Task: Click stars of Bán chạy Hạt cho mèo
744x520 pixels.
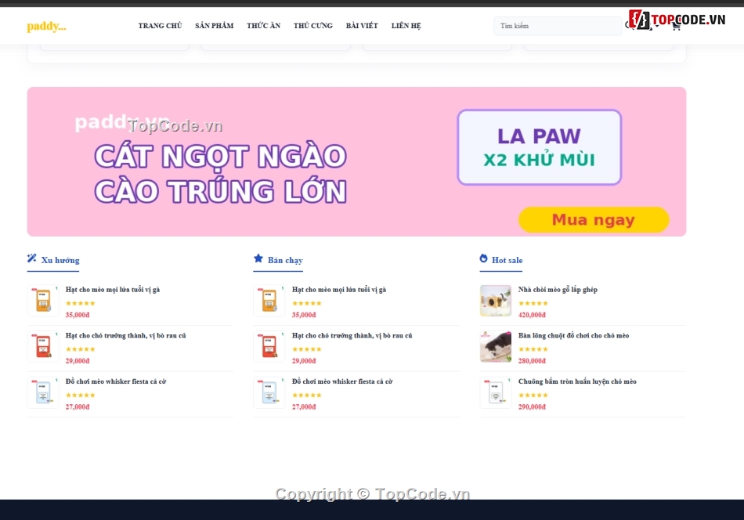Action: coord(307,303)
